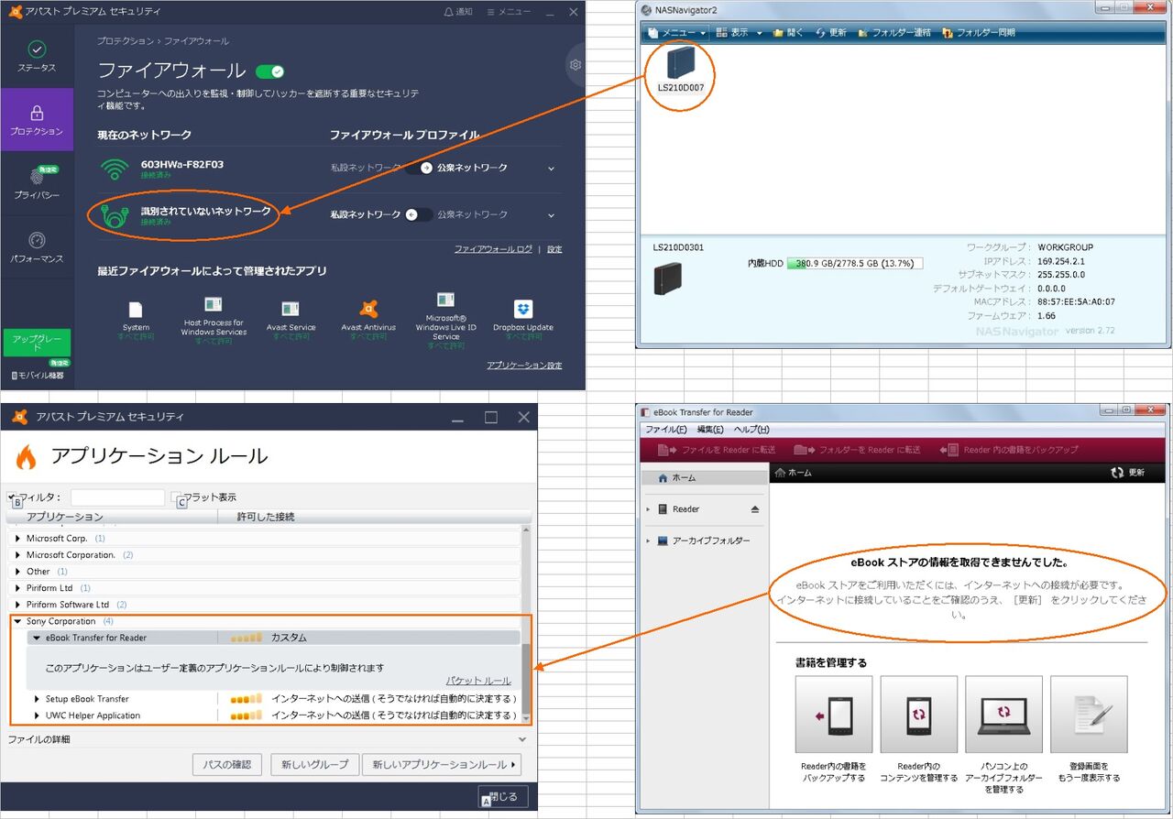The image size is (1173, 819).
Task: Select Microsoft Windows Live ID Service icon
Action: pyautogui.click(x=446, y=300)
